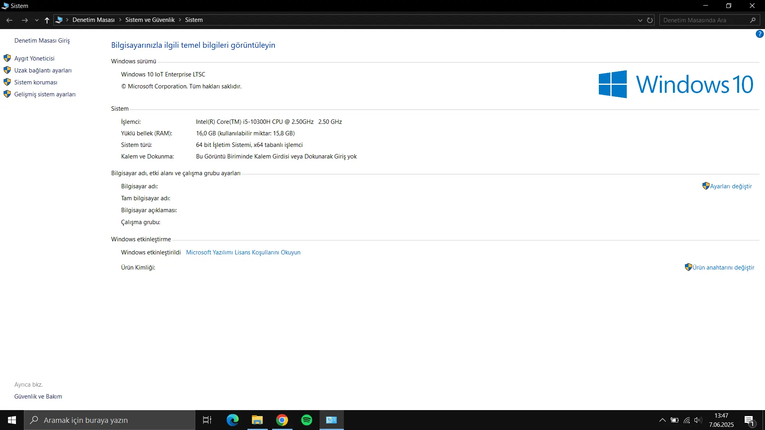Select the Sistem breadcrumb item
Image resolution: width=765 pixels, height=430 pixels.
coord(194,20)
